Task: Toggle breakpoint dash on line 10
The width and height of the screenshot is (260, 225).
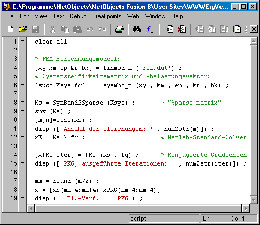Action: (22, 119)
